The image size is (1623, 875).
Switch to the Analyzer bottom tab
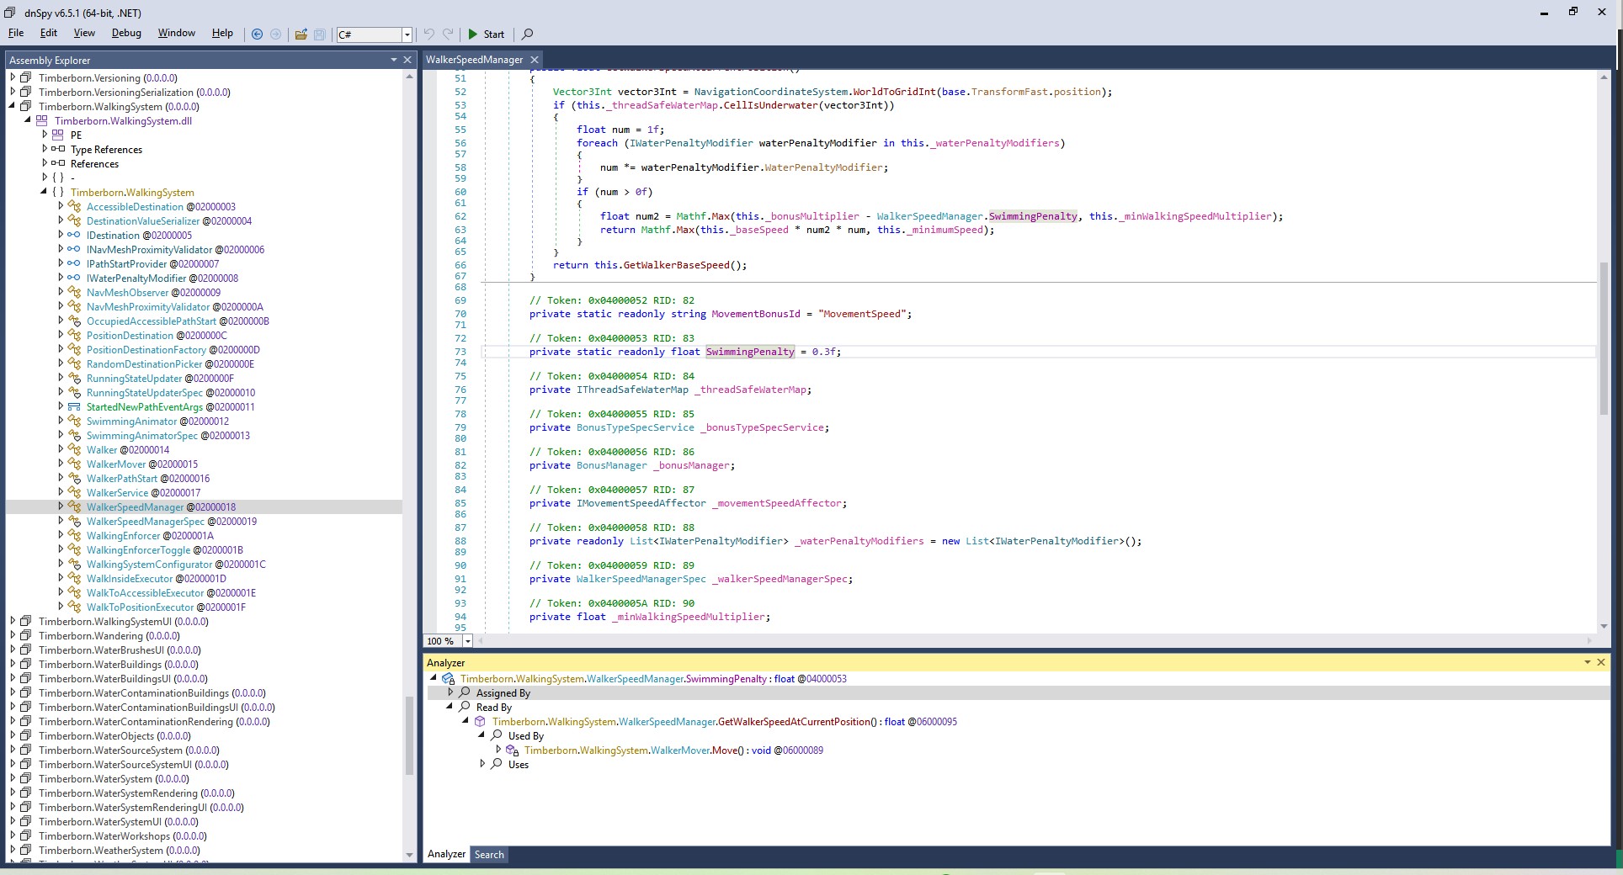(x=446, y=854)
